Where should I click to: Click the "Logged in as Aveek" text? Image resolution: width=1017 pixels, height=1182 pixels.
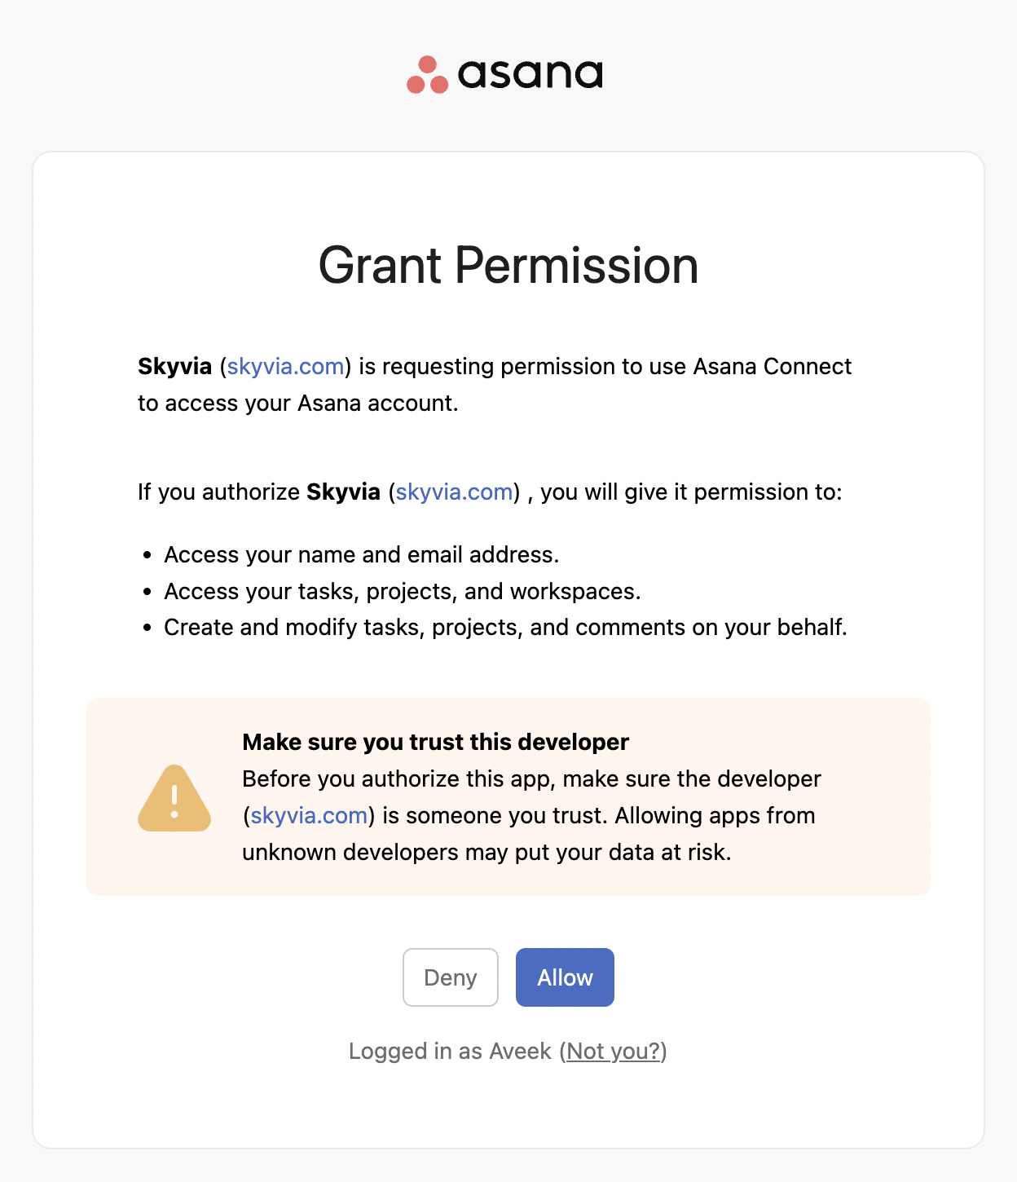click(450, 1052)
